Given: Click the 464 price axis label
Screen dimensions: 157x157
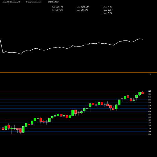Looking at the screenshot, I should click(149, 114).
